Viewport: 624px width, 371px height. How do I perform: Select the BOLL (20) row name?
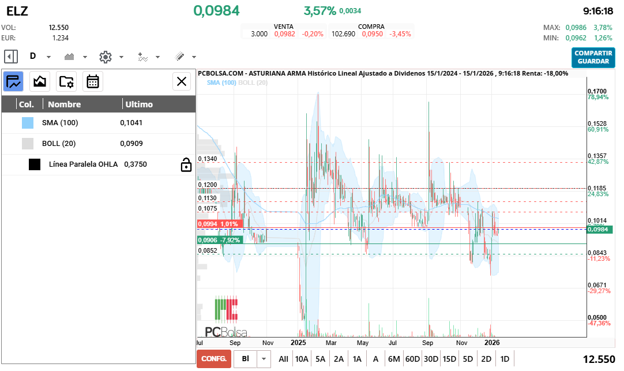coord(59,143)
